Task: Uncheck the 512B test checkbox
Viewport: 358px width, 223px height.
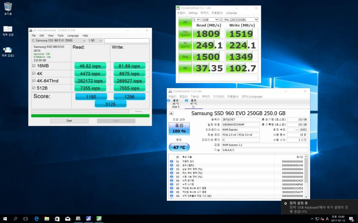Action: [x=34, y=88]
